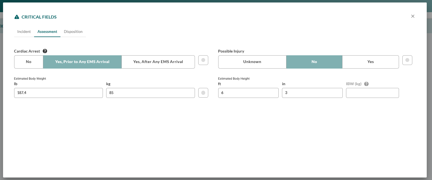Click the empty IBW (kg) input box
Viewport: 432px width, 180px height.
(372, 93)
